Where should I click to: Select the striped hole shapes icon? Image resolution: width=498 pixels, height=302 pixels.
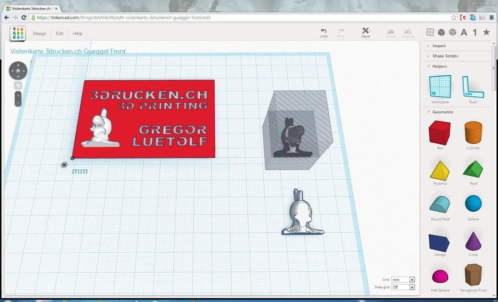[x=453, y=32]
